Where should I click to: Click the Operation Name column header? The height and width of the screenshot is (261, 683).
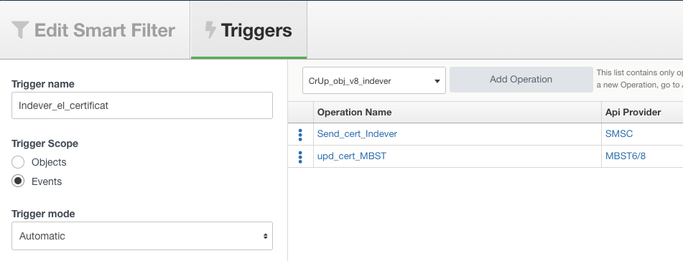[x=354, y=113]
